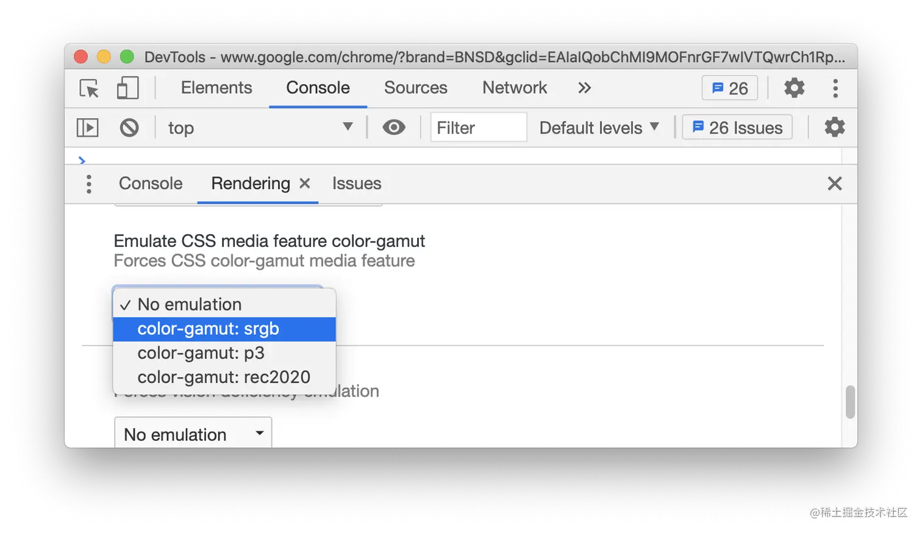Activate the inspect element picker icon
Viewport: 922px width, 533px height.
[x=89, y=88]
